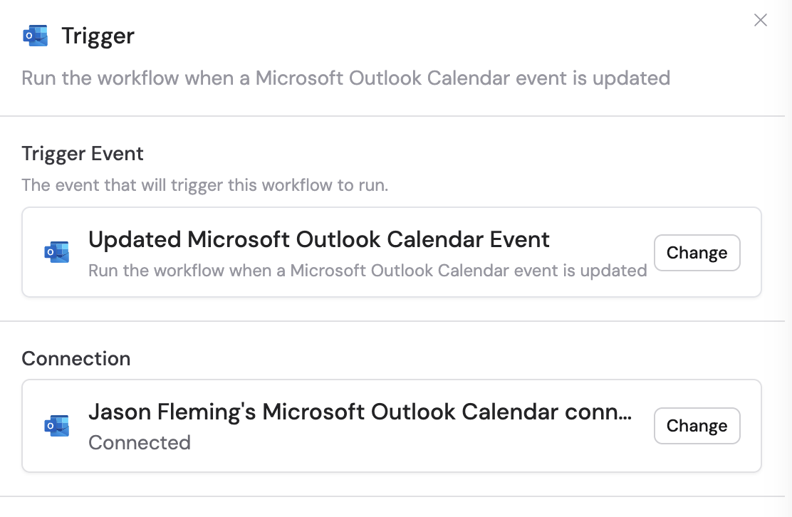Viewport: 792px width, 517px height.
Task: Click the Connection section heading
Action: (75, 358)
